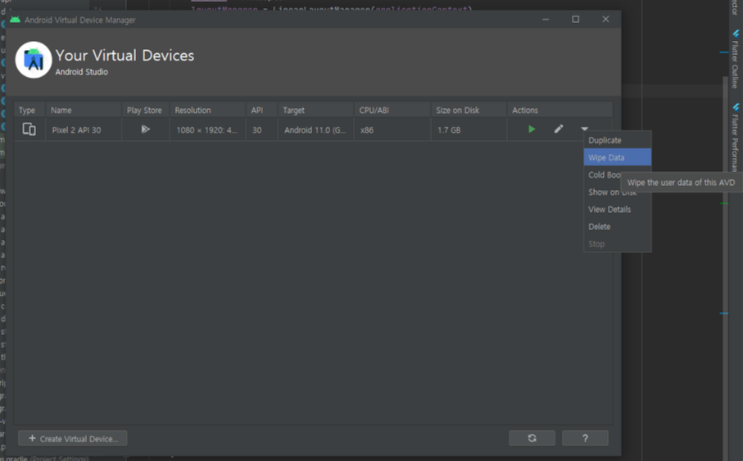Click the device type icon for Pixel 2
The width and height of the screenshot is (743, 461).
coord(29,129)
